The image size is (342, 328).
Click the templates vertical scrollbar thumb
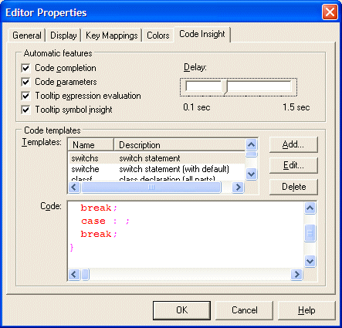pos(252,154)
